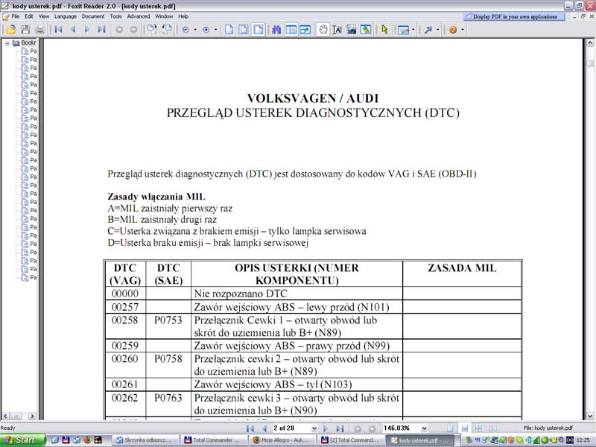The image size is (596, 447).
Task: Select Continuous Facing layout in status bar
Action: (479, 428)
